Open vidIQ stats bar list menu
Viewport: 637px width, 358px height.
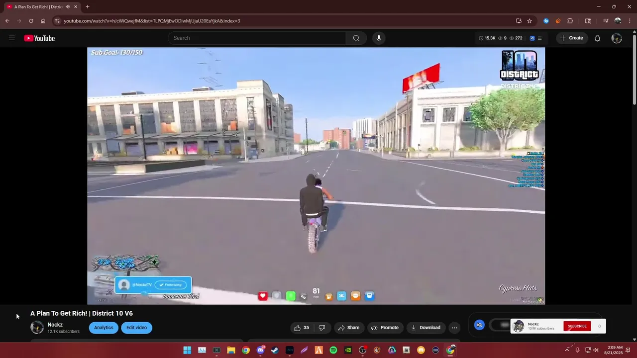pyautogui.click(x=540, y=38)
